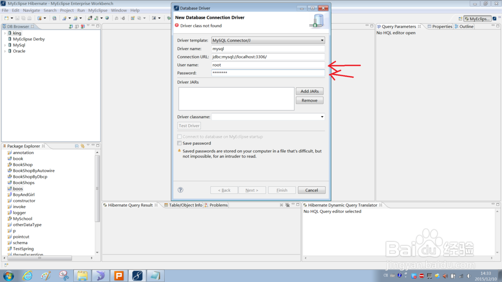This screenshot has height=282, width=502.
Task: Click the help question mark icon in dialog
Action: coord(181,190)
